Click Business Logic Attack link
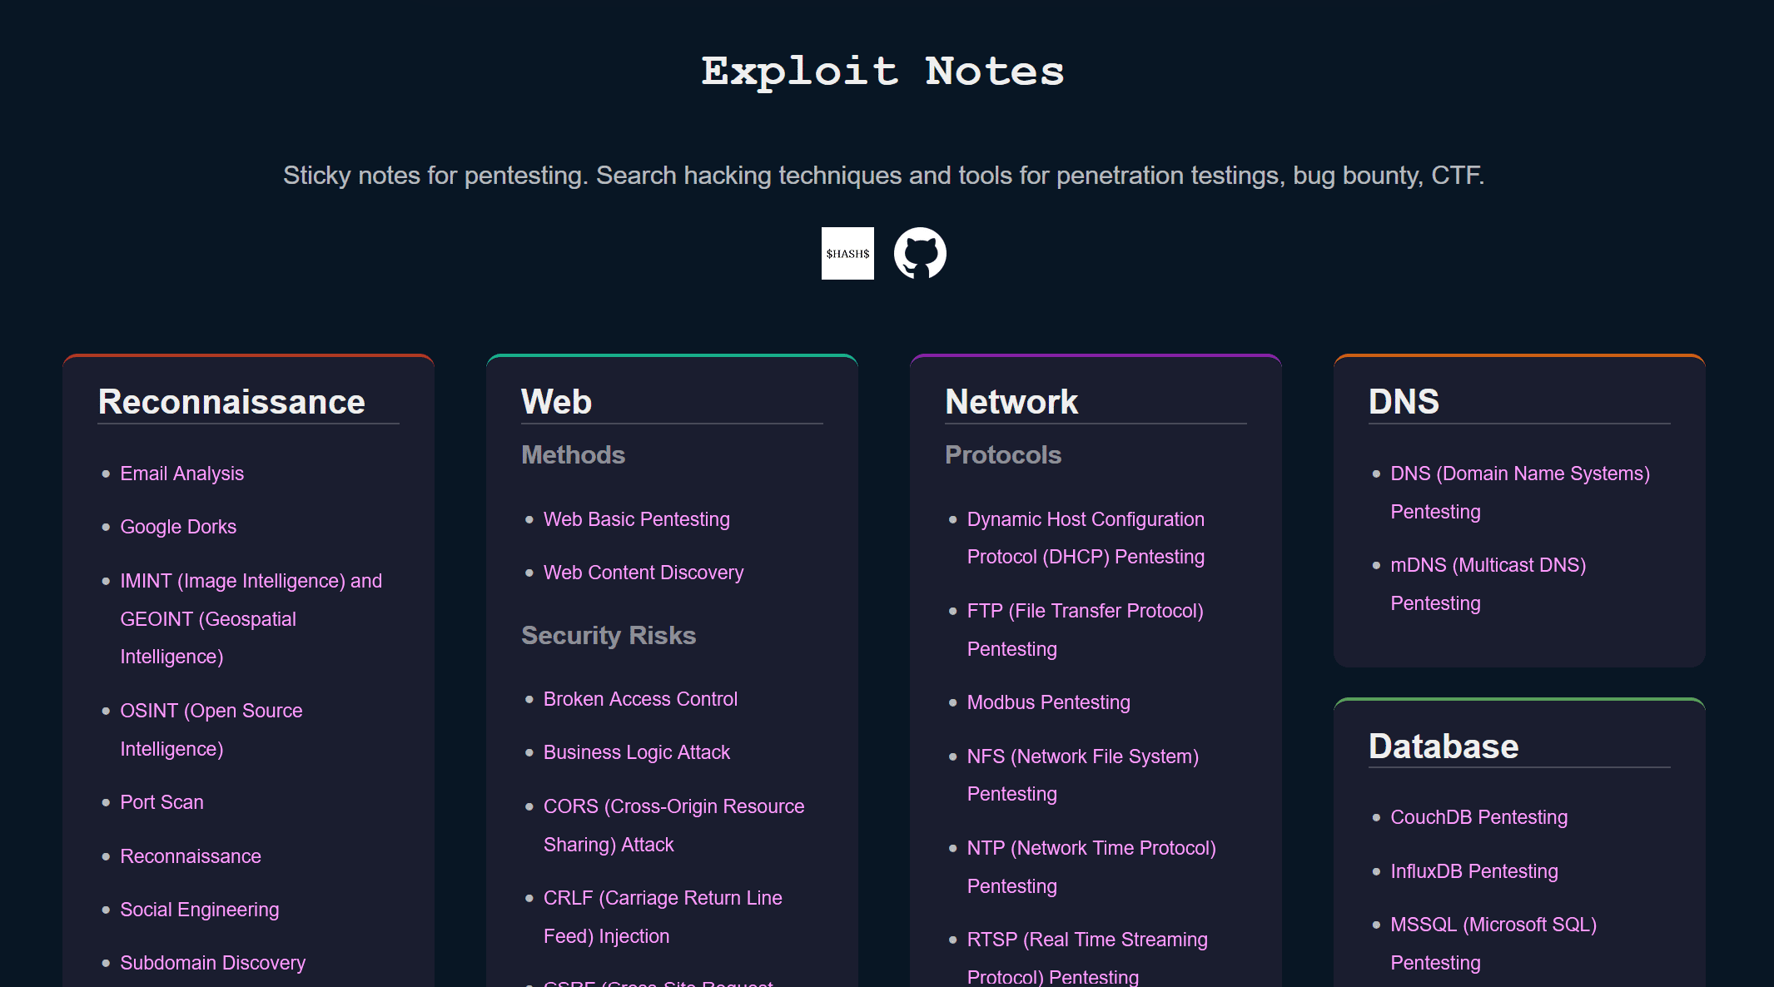 click(636, 752)
